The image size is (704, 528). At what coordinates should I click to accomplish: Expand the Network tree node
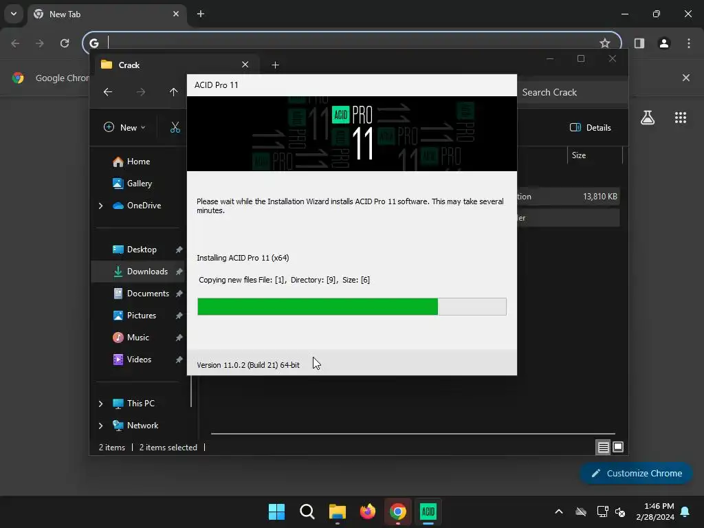[x=100, y=426]
